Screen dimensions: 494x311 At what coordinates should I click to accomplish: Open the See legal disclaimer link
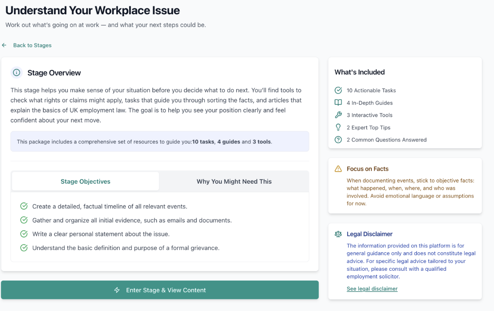(372, 289)
